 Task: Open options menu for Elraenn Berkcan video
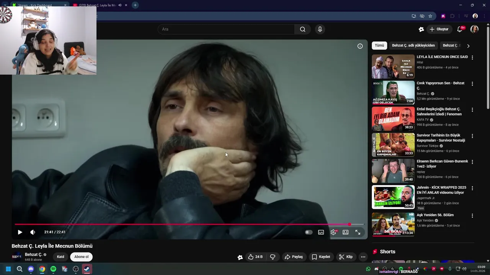[472, 162]
